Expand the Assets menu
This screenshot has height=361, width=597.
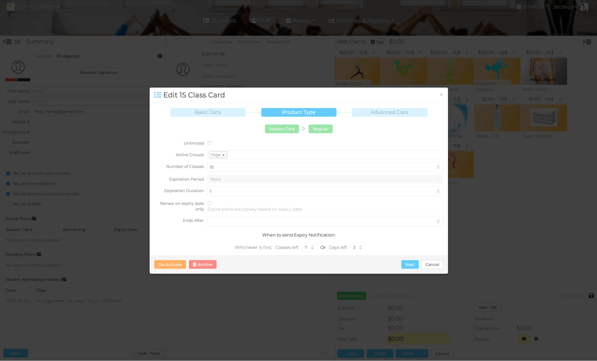point(300,21)
